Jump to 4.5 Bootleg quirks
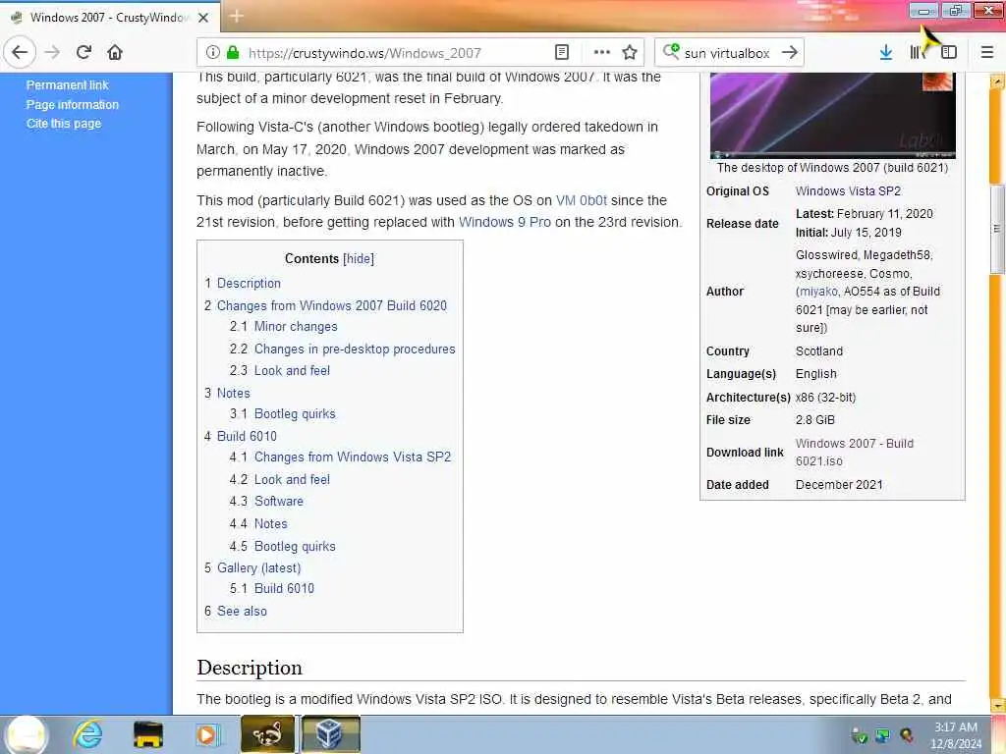This screenshot has width=1006, height=754. coord(282,546)
